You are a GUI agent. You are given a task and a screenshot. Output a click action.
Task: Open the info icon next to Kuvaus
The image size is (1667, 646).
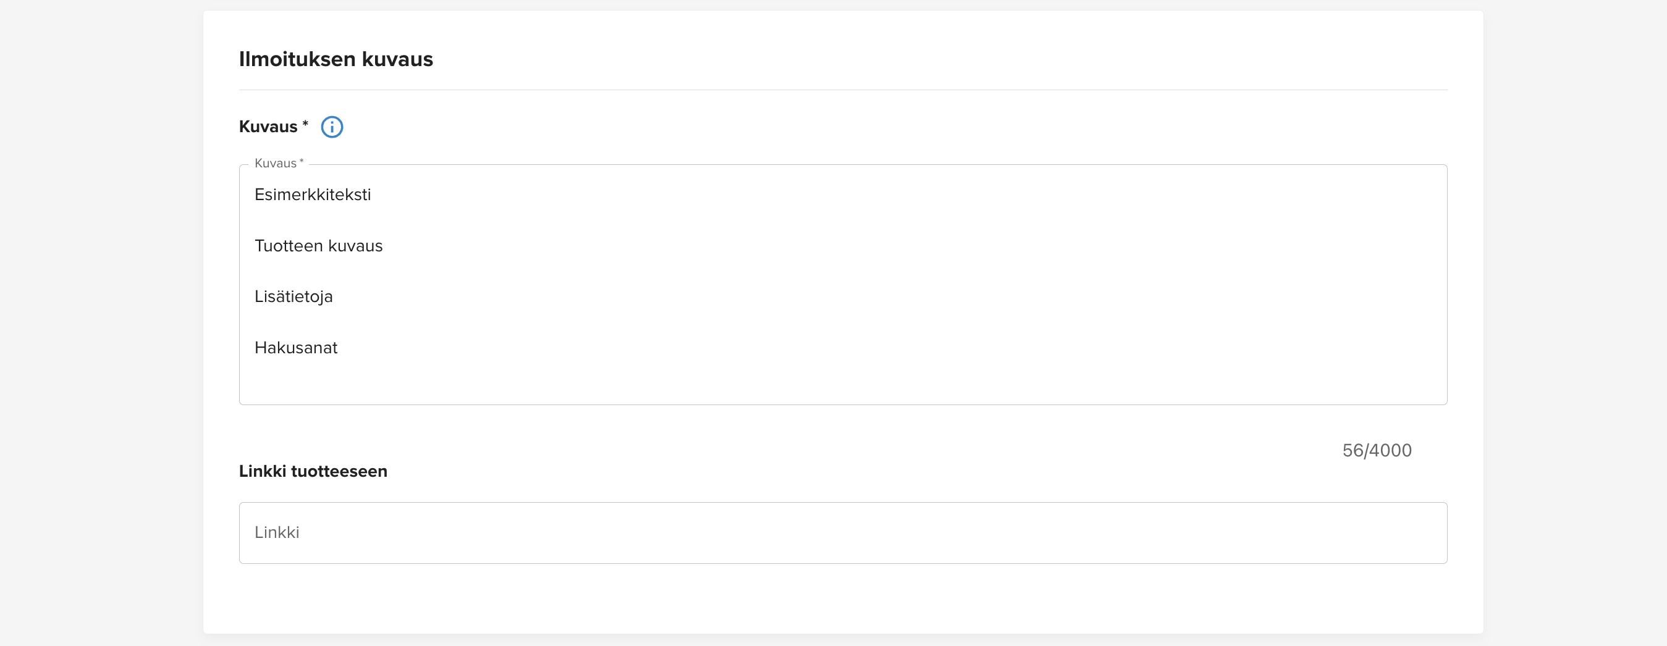tap(332, 127)
